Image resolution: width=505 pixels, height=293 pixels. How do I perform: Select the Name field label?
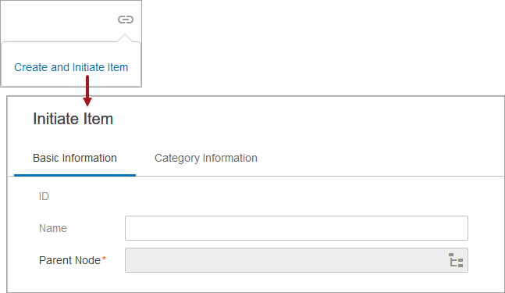(x=53, y=228)
